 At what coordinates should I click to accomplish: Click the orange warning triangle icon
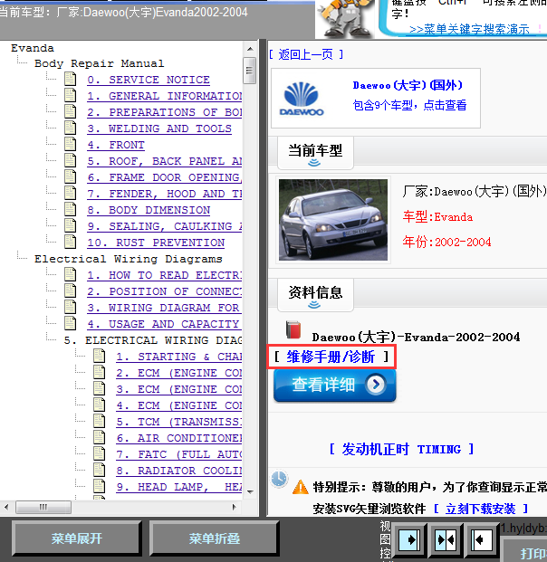301,487
